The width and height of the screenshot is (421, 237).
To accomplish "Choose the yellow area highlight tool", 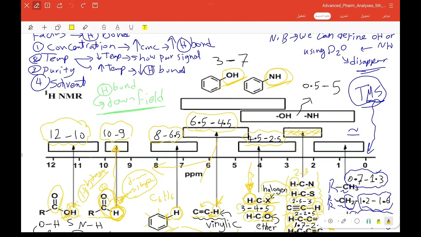I will pos(72,27).
